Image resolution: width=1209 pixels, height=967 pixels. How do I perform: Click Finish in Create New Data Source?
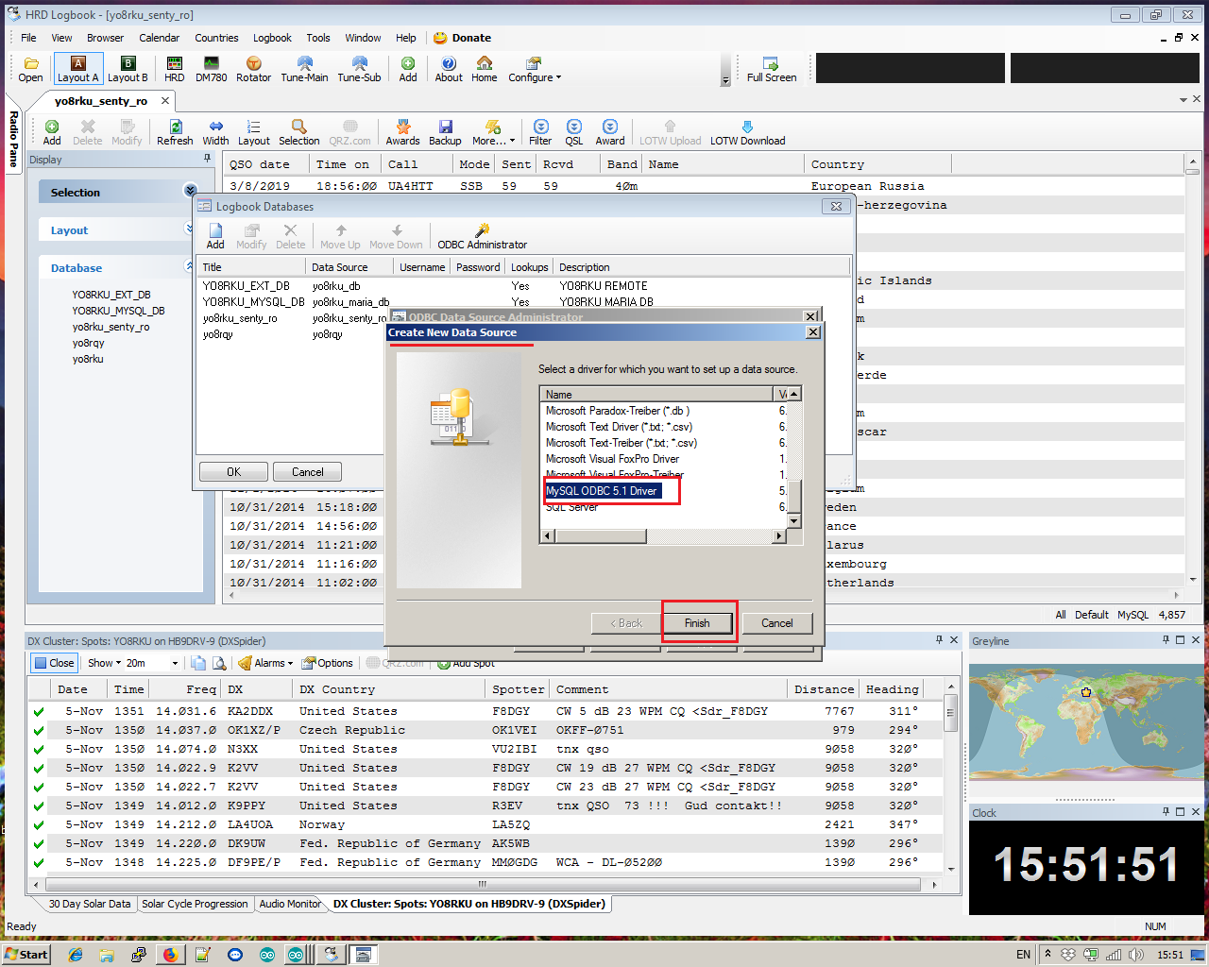coord(697,623)
